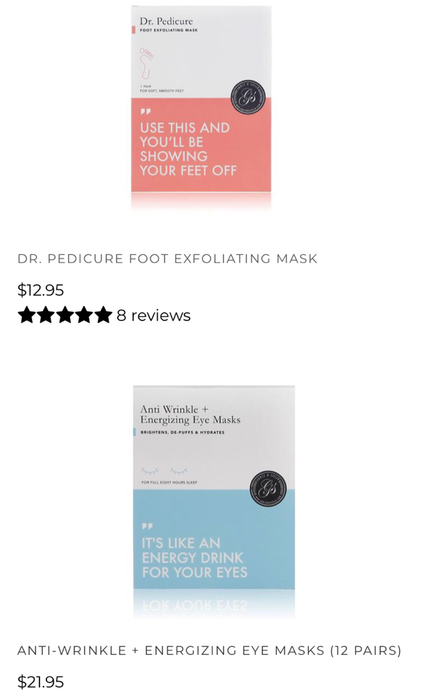This screenshot has width=422, height=695.
Task: Select the $21.95 price text
Action: tap(41, 682)
